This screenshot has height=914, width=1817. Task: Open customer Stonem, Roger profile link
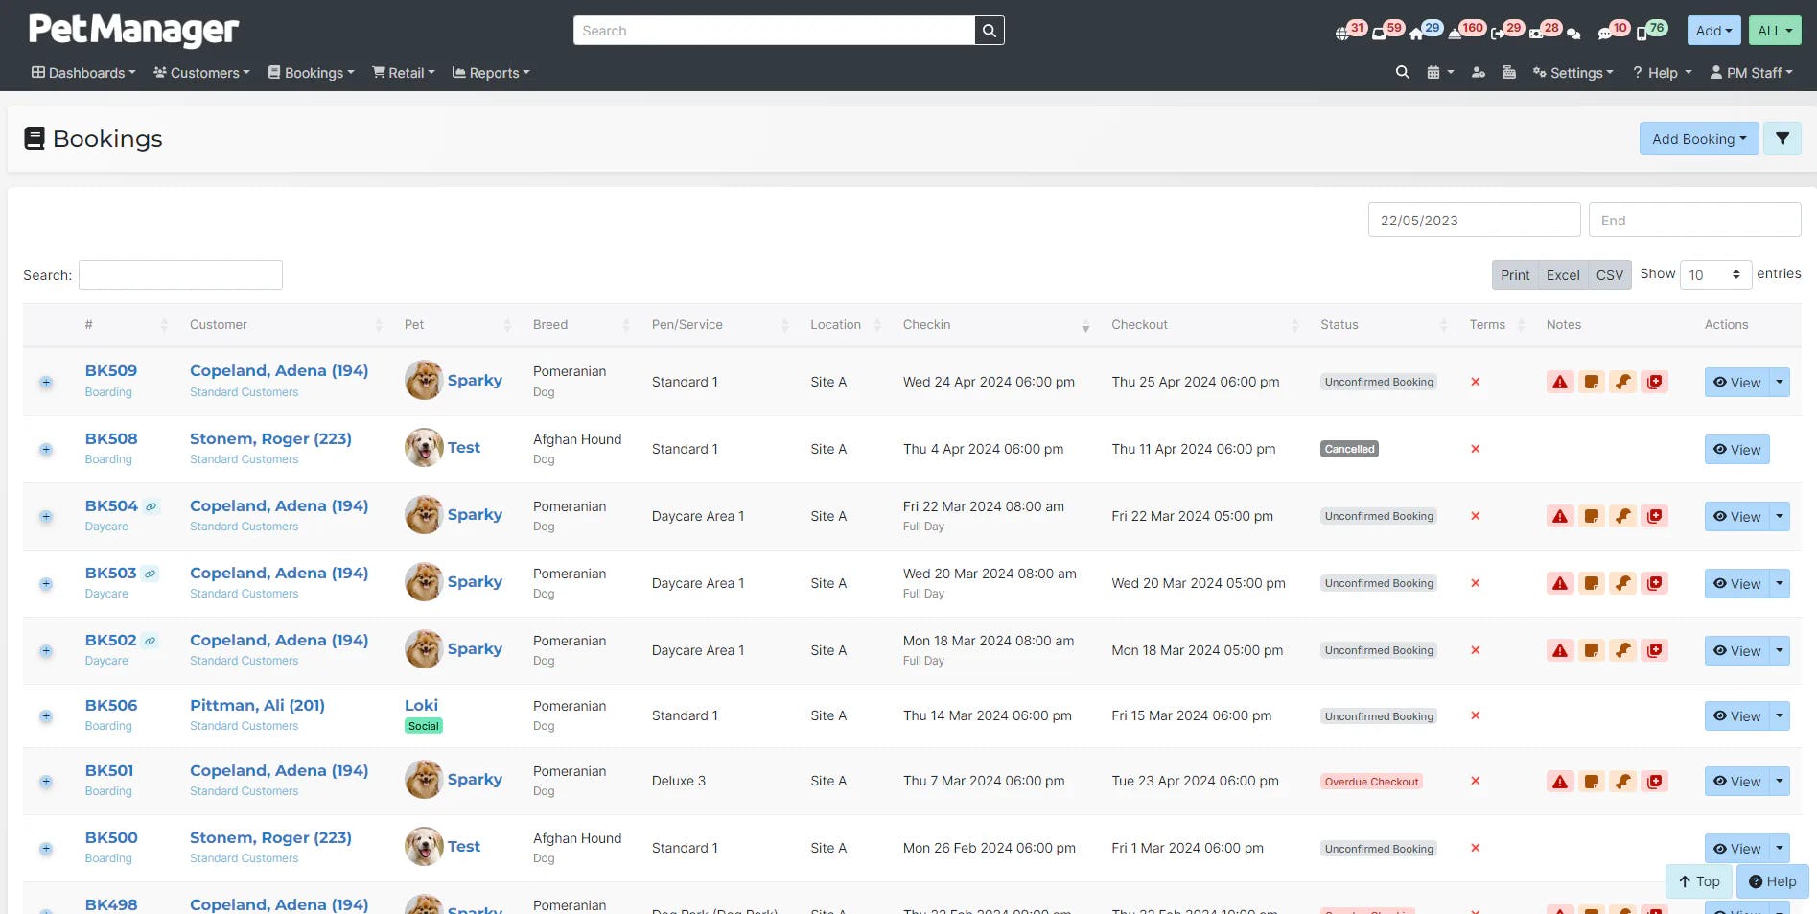270,438
